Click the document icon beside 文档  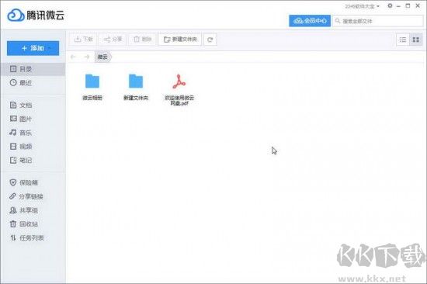pos(13,105)
